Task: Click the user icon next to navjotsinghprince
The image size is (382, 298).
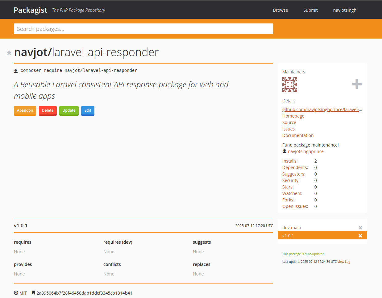Action: (x=284, y=151)
